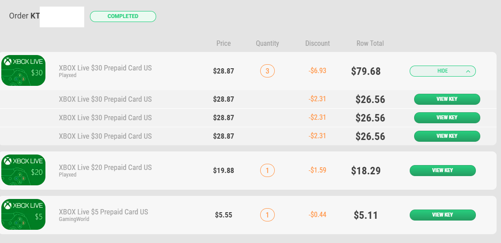View key for first $30 card
501x243 pixels.
point(447,99)
